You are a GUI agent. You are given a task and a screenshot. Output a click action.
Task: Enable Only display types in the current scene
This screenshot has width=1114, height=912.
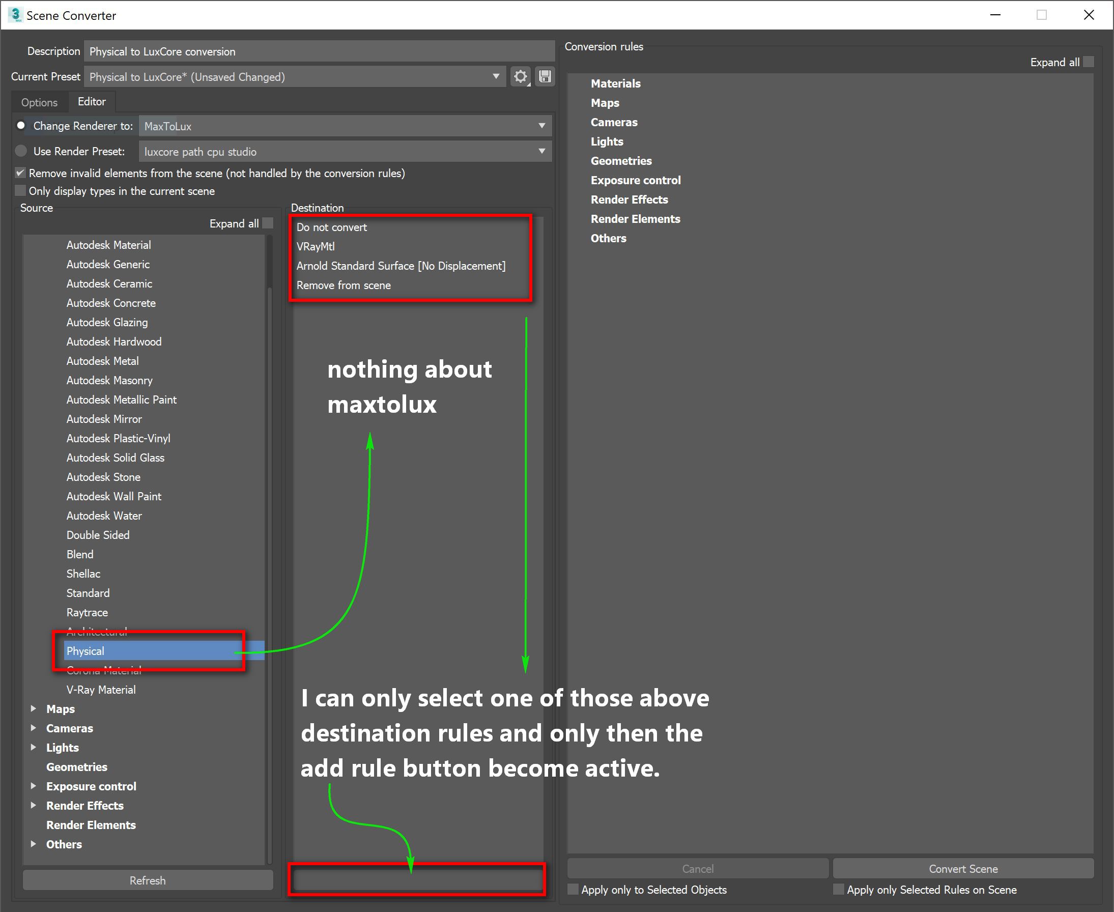point(20,191)
